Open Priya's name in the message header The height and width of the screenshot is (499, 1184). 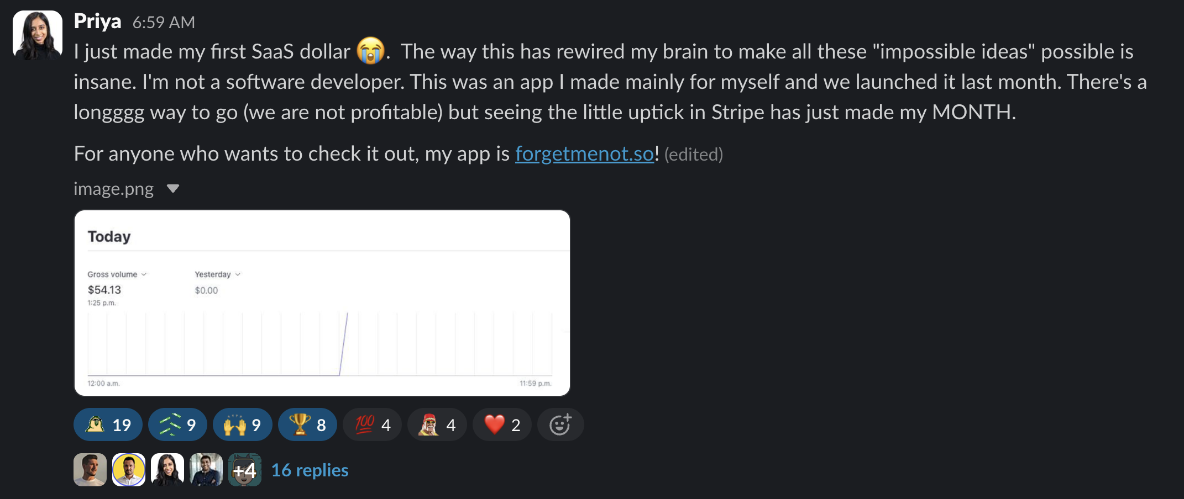[x=98, y=21]
